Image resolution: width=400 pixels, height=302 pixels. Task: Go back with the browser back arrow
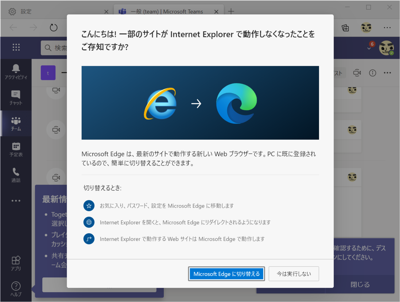point(13,28)
